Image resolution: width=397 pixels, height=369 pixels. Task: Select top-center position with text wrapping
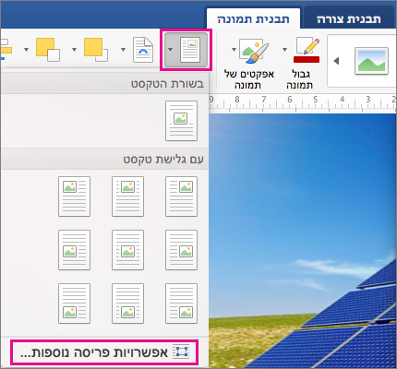127,196
